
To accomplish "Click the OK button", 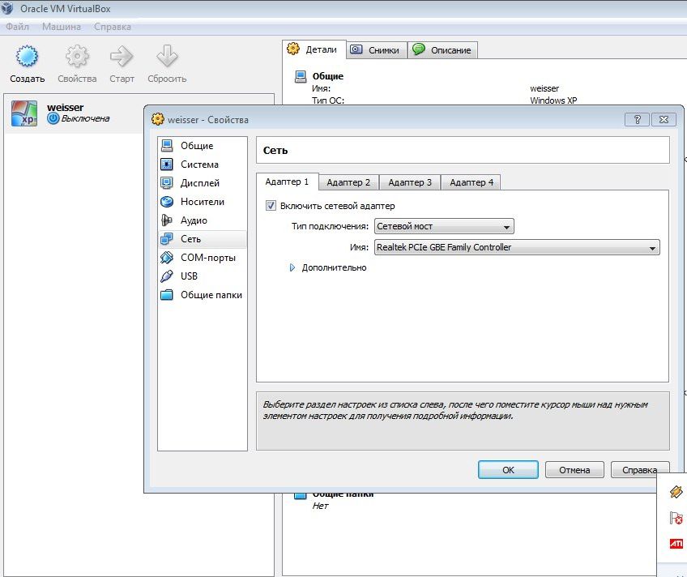I will click(x=508, y=470).
